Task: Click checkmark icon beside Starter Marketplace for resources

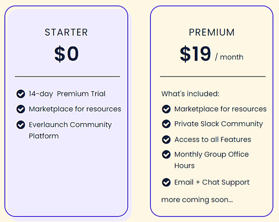Action: [x=20, y=109]
